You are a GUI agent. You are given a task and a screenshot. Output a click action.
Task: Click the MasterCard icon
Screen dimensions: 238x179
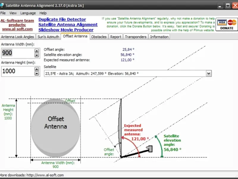coord(232,23)
